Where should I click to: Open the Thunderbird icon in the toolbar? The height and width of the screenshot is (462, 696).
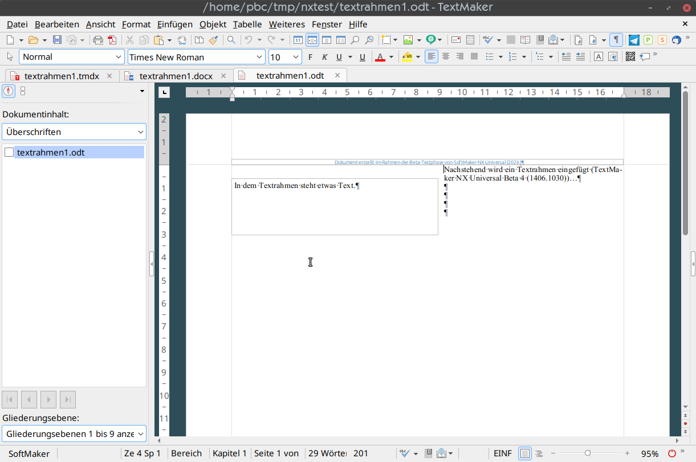pos(677,40)
